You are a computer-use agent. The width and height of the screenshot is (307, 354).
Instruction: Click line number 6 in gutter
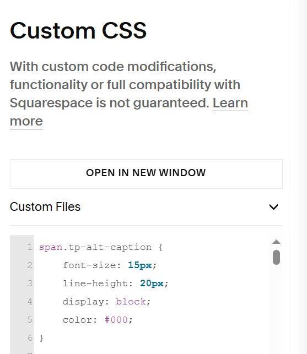click(30, 338)
